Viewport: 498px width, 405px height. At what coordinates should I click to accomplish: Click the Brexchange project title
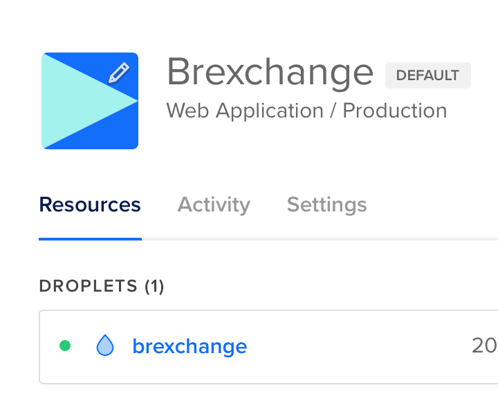tap(270, 72)
